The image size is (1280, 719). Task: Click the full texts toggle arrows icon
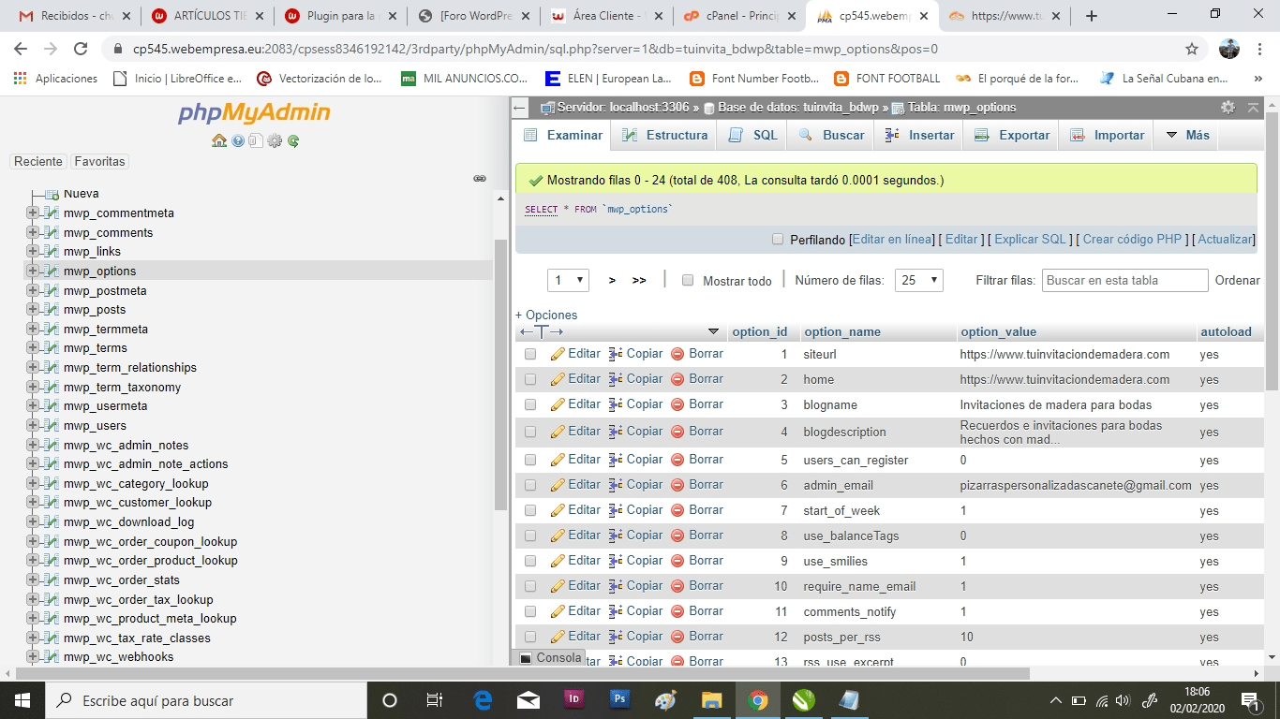point(542,331)
